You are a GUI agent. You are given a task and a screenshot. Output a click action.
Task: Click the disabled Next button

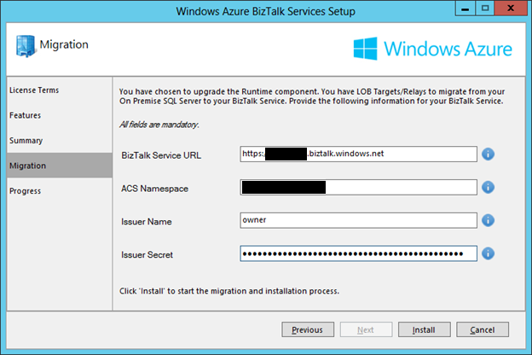click(x=366, y=329)
